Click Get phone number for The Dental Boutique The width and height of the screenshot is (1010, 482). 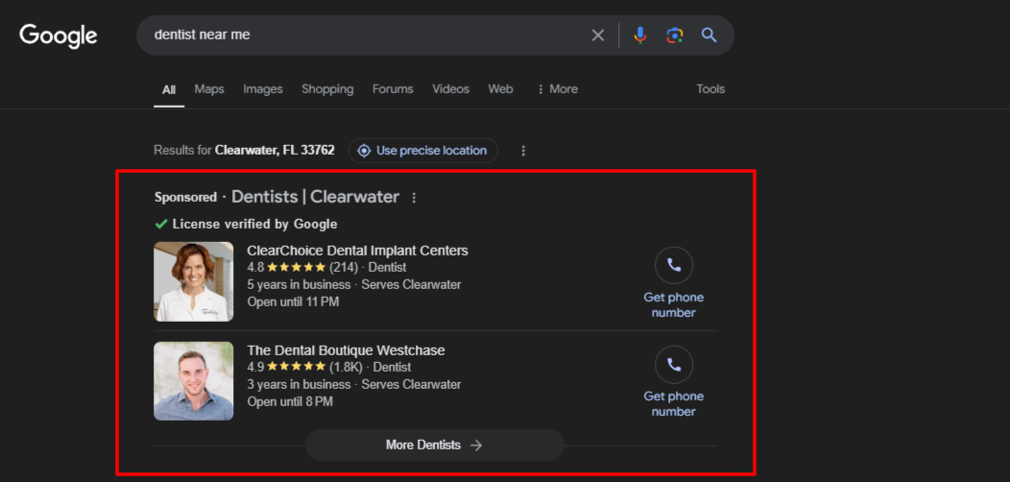(674, 404)
